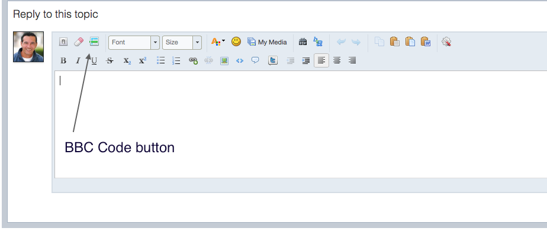Open the special BBCode button

click(94, 42)
